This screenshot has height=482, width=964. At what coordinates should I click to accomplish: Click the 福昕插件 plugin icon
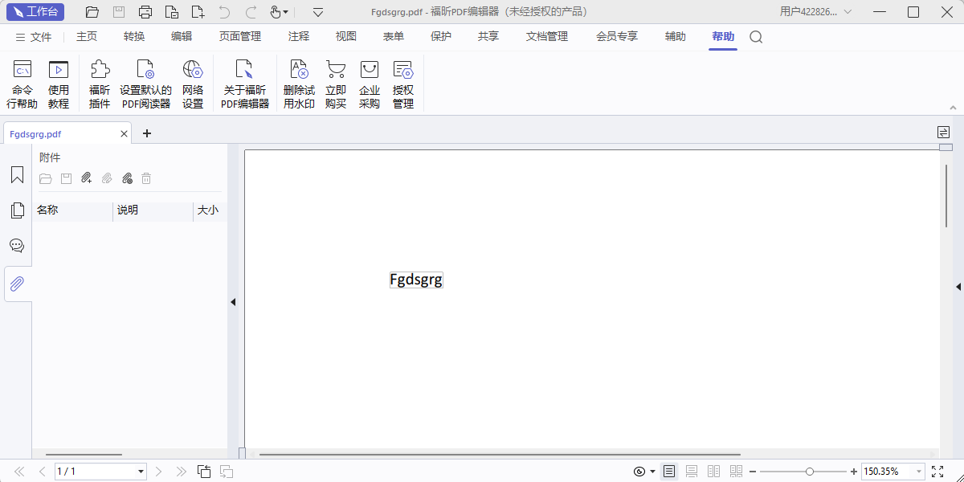click(99, 83)
